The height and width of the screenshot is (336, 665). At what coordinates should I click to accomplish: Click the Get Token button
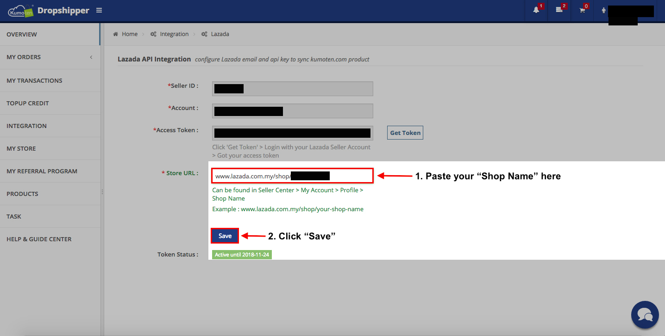coord(405,133)
